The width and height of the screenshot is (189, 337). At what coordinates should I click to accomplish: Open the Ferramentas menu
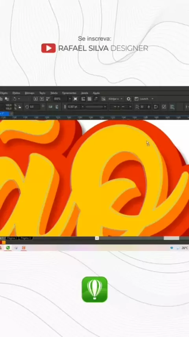pos(69,93)
